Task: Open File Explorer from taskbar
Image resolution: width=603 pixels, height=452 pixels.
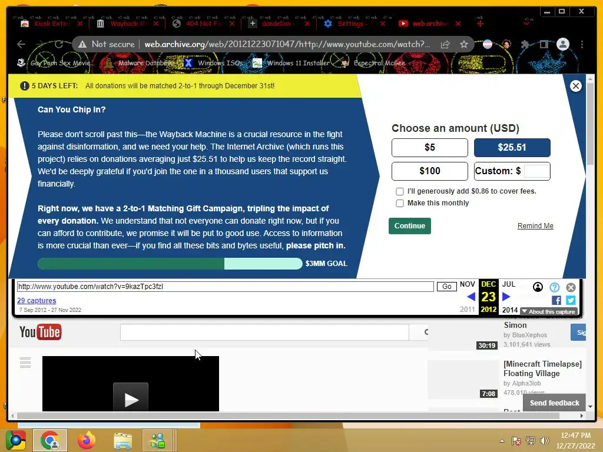Action: point(122,440)
